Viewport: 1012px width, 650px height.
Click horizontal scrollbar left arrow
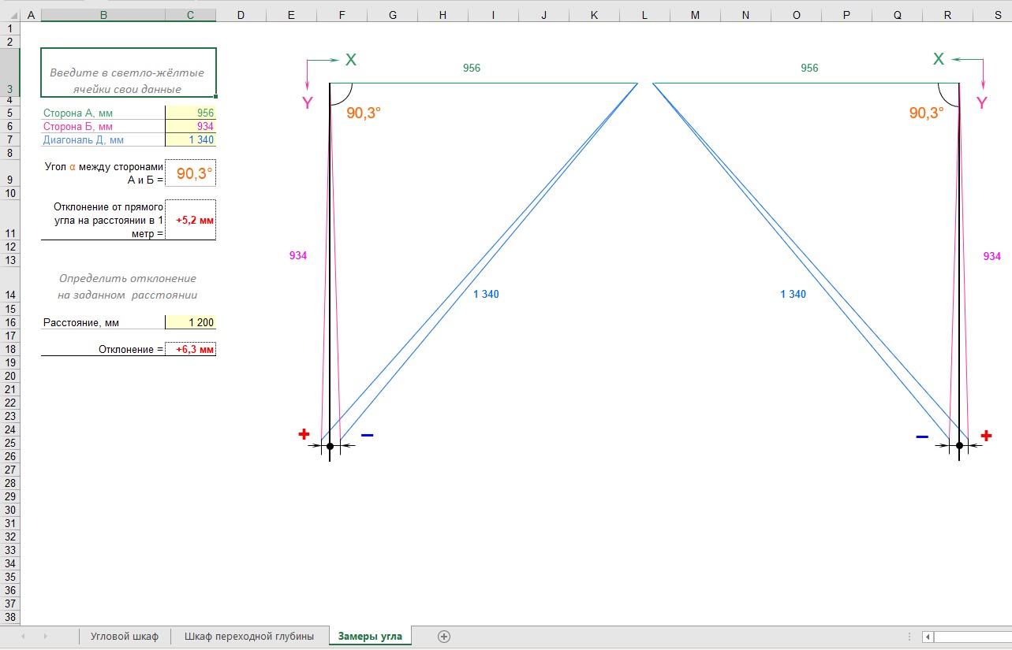click(x=928, y=637)
